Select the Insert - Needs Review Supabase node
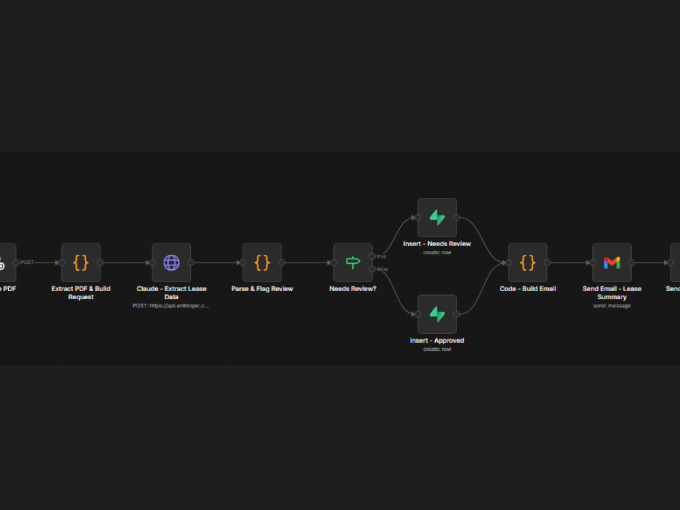Screen dimensions: 680x510 point(437,218)
